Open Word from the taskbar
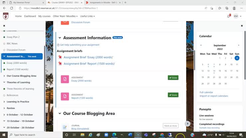Screen dimensions: 246x138 point(130,135)
